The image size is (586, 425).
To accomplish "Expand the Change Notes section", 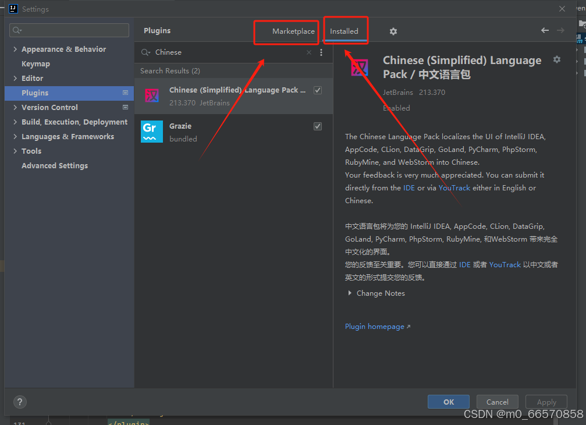I will pyautogui.click(x=350, y=293).
